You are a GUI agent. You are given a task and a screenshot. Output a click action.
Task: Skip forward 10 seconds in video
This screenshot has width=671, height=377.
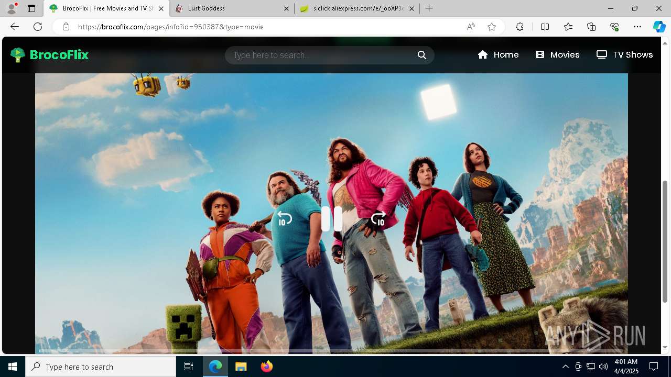[x=378, y=218]
